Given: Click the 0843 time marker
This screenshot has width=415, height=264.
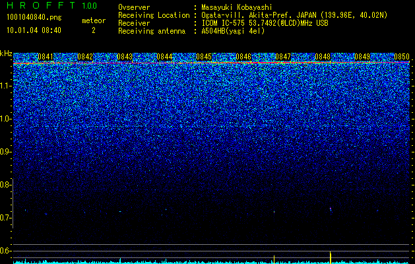Looking at the screenshot, I should click(x=125, y=57).
